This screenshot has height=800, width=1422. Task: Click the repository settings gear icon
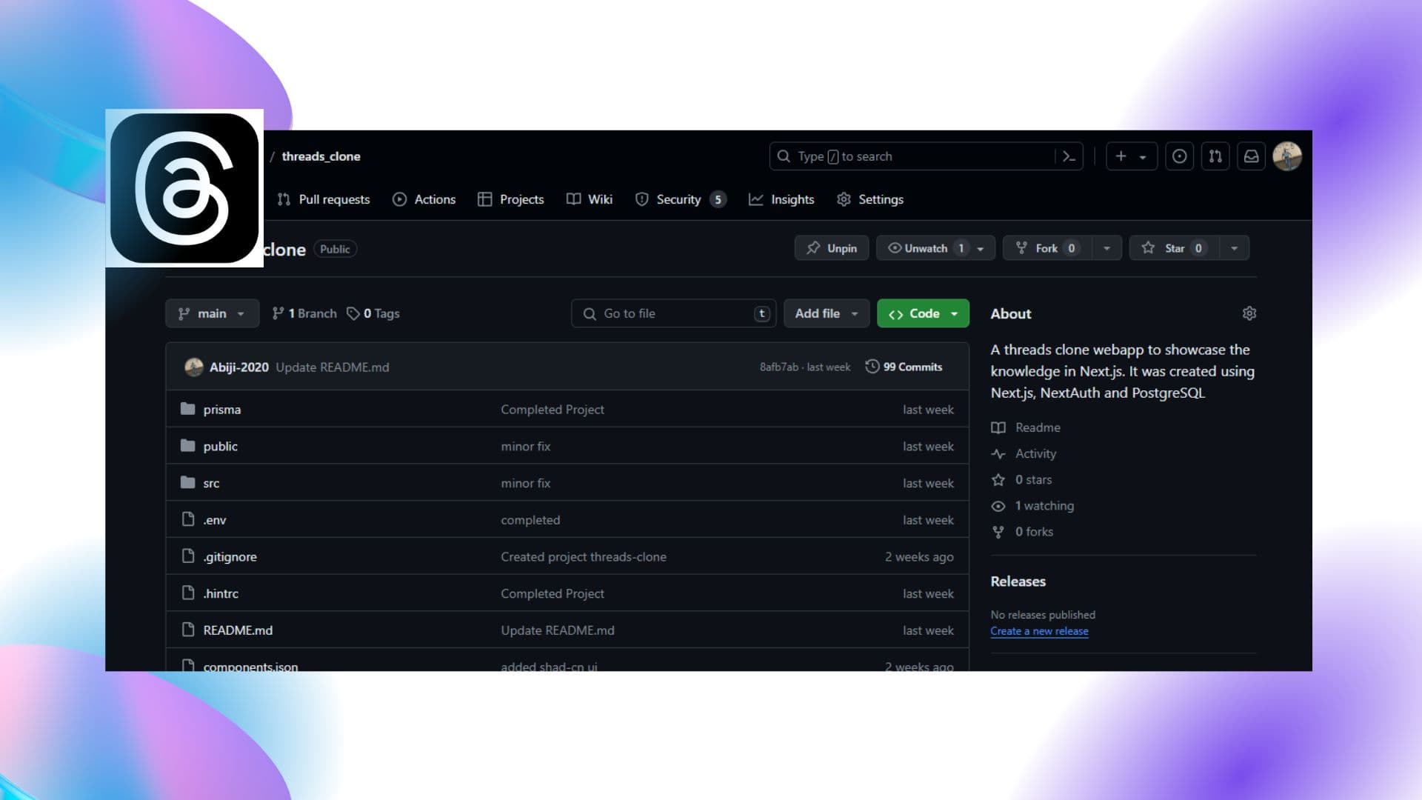pyautogui.click(x=1248, y=313)
